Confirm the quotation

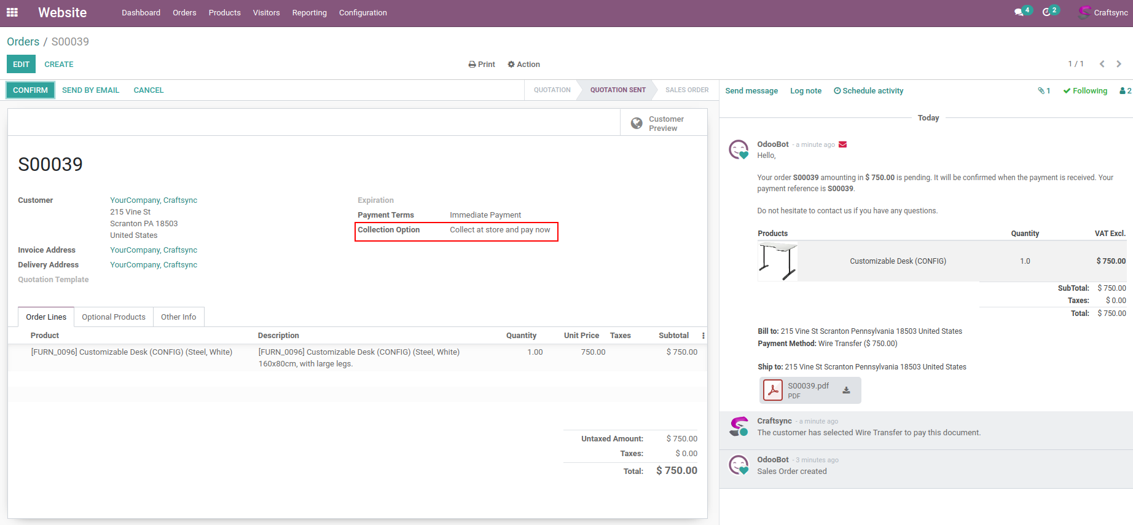pyautogui.click(x=30, y=90)
